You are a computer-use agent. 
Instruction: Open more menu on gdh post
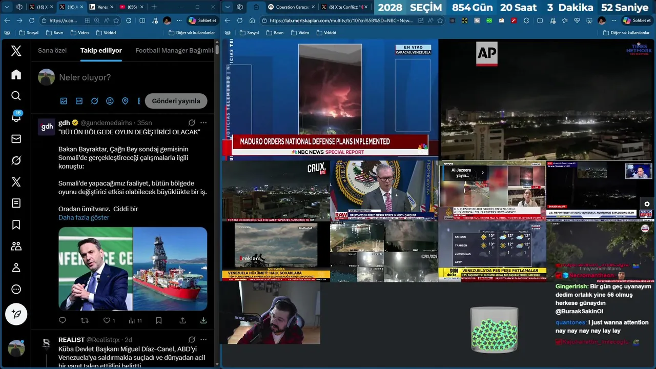203,123
